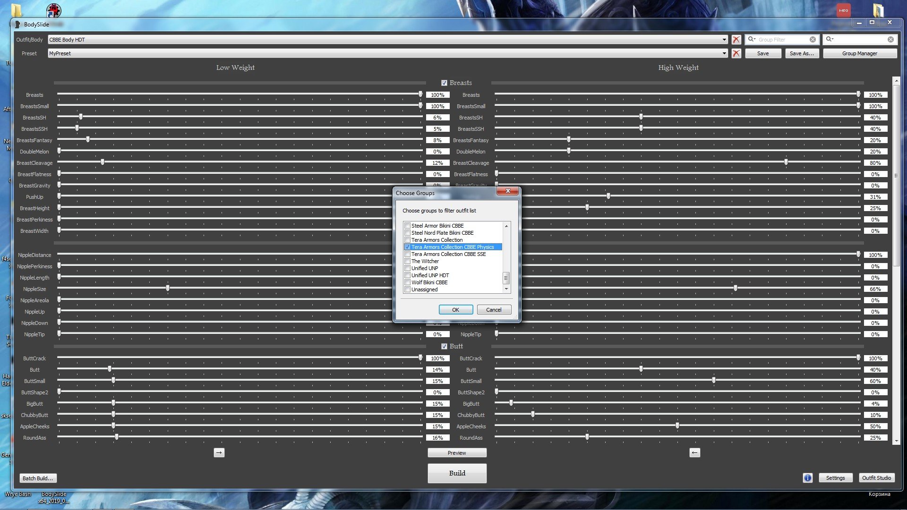Screen dimensions: 907x510
Task: Expand the Preset dropdown arrow
Action: pyautogui.click(x=724, y=53)
